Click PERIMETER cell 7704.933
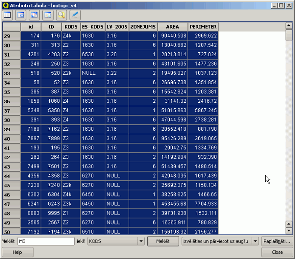The width and height of the screenshot is (295, 259). [x=203, y=204]
